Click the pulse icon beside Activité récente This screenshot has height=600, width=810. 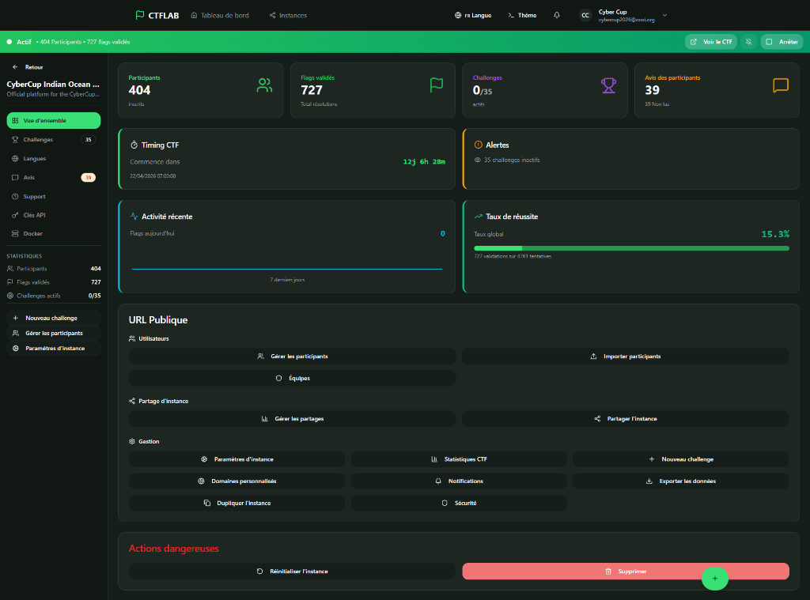[134, 217]
